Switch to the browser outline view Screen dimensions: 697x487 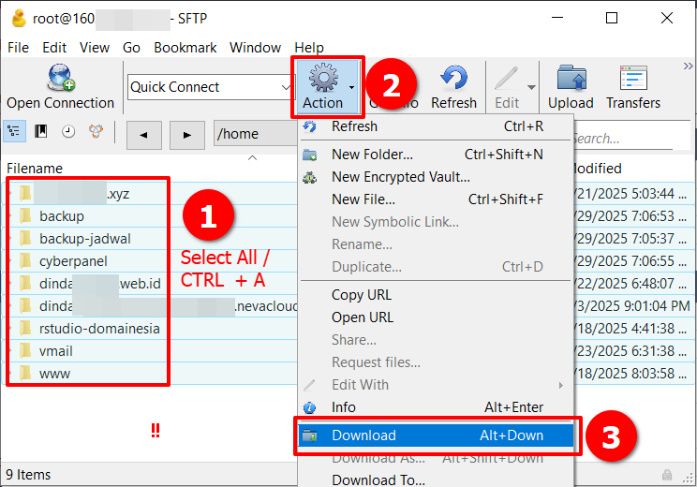15,133
